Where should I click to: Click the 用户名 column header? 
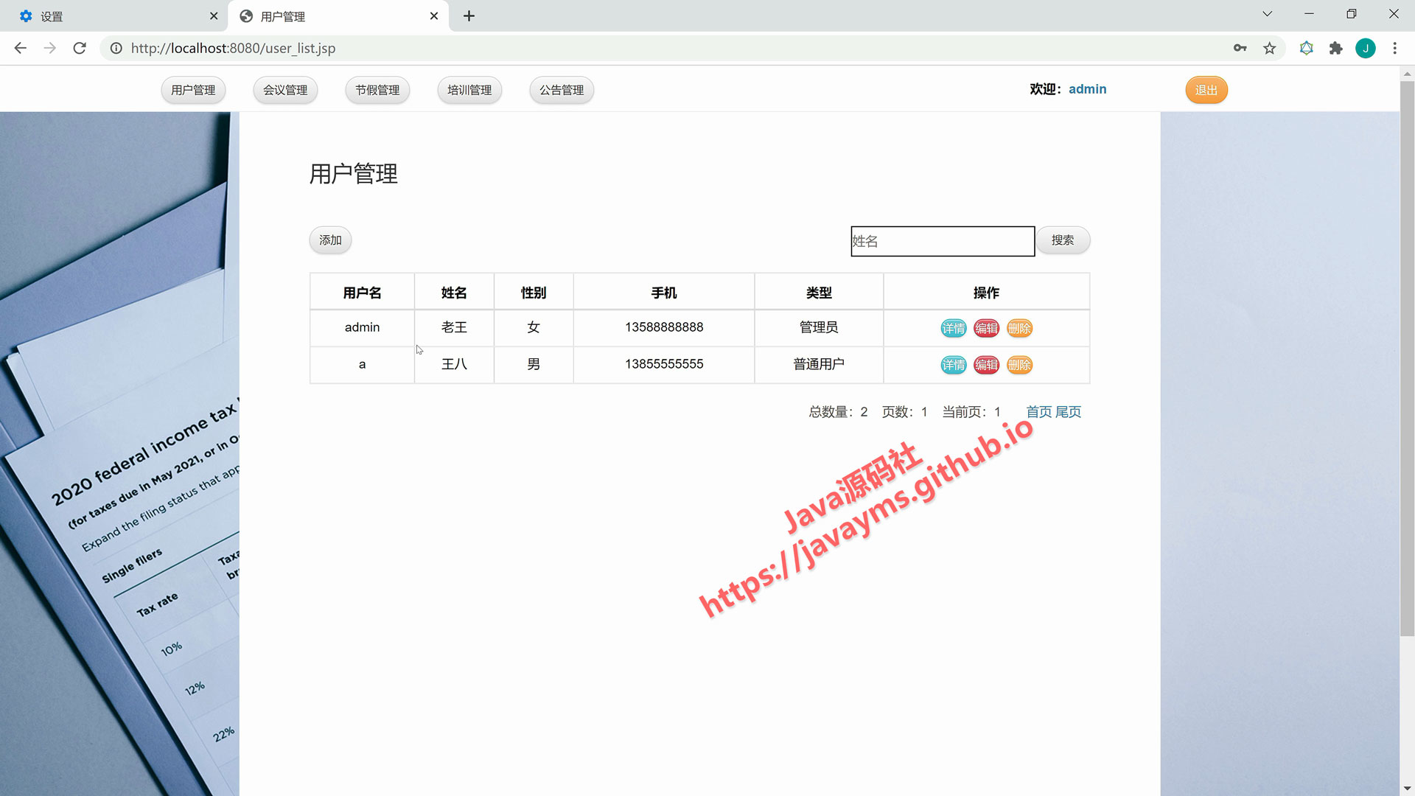point(362,293)
